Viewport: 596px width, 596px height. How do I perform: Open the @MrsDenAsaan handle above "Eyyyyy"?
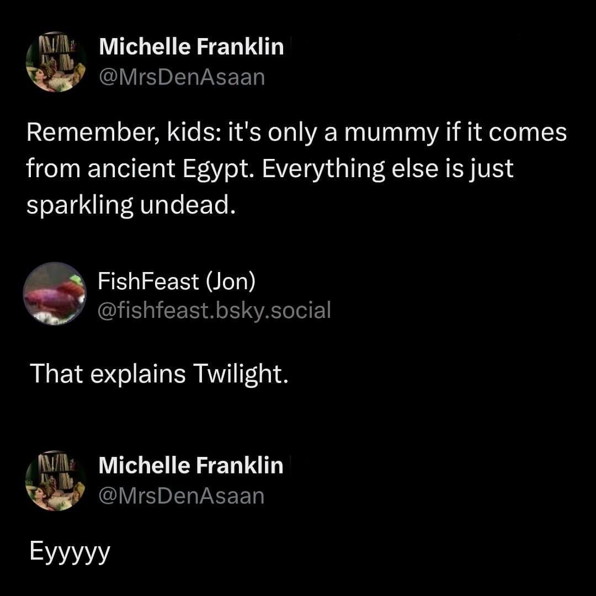pos(182,496)
